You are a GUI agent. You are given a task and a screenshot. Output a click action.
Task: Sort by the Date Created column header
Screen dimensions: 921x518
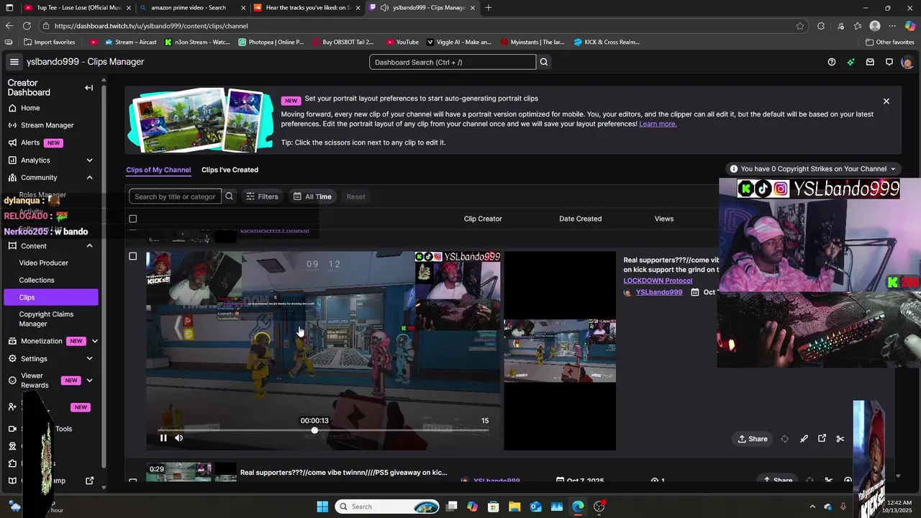[580, 219]
